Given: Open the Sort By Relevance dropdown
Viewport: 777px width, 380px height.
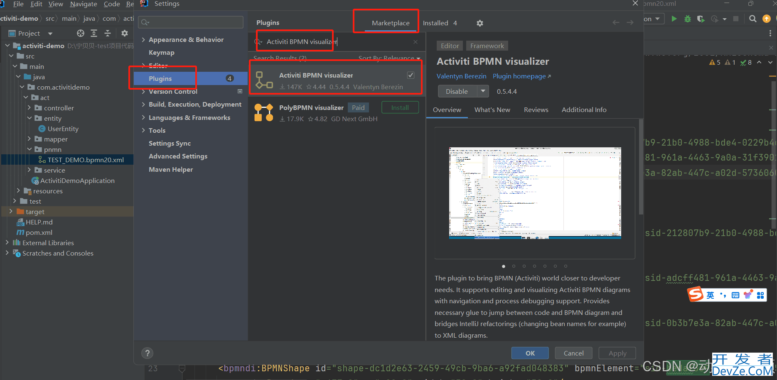Looking at the screenshot, I should coord(389,58).
